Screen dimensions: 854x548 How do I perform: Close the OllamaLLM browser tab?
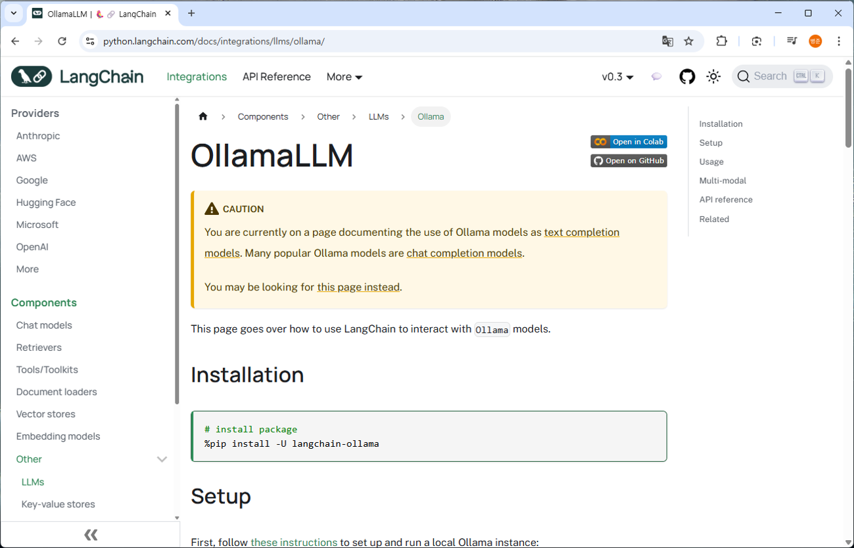click(168, 13)
